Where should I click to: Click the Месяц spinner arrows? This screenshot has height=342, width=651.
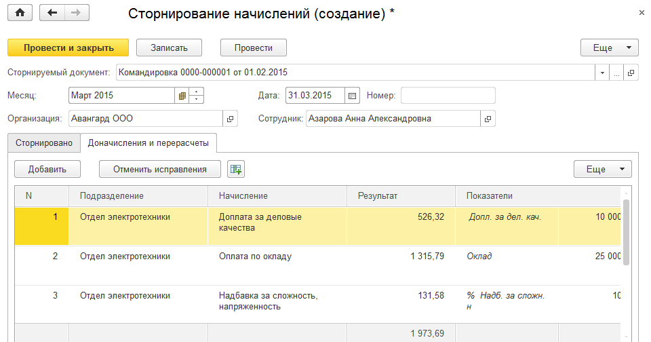197,96
